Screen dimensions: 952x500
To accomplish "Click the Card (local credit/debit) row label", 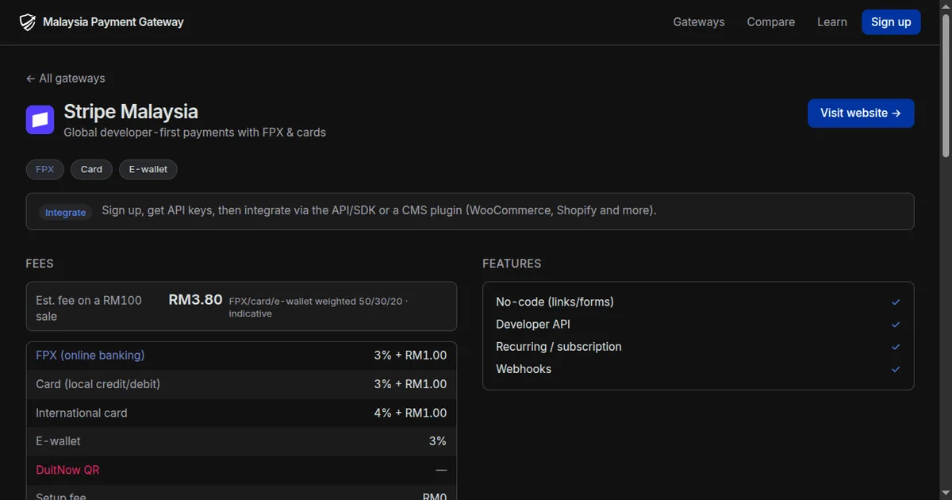I will point(98,384).
